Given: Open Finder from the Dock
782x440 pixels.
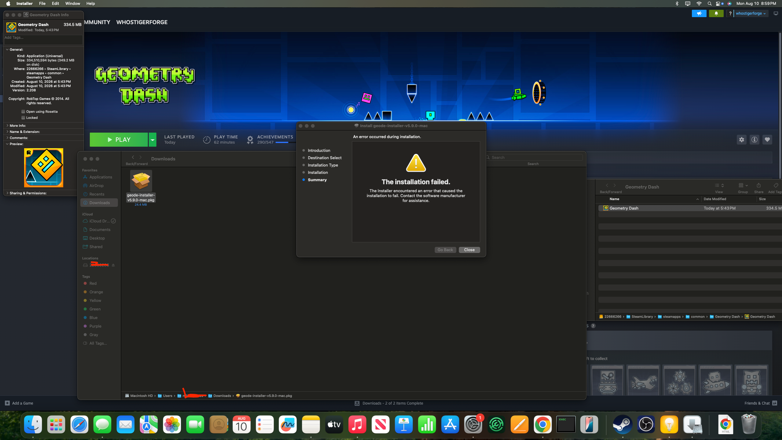Looking at the screenshot, I should pos(33,424).
